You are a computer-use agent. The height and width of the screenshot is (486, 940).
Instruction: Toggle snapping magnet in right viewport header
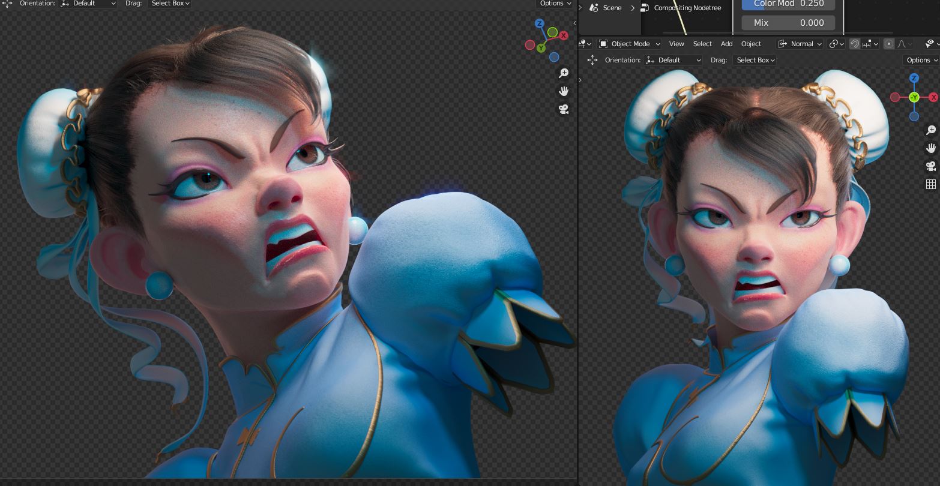pyautogui.click(x=855, y=44)
